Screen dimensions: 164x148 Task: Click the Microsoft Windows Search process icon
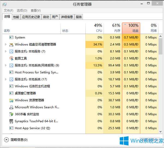(x=11, y=107)
